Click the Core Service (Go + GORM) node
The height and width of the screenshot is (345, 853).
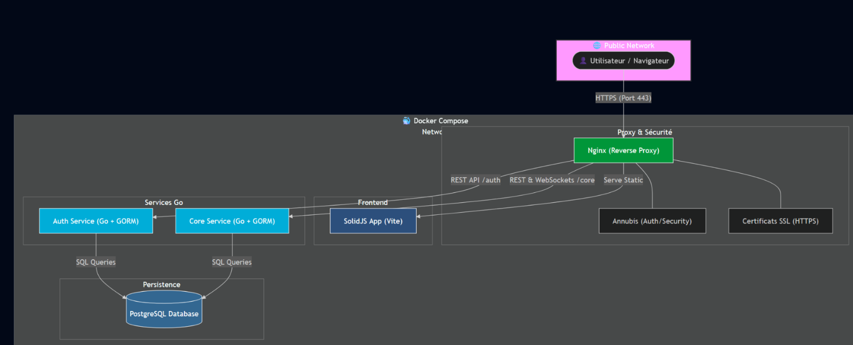232,221
